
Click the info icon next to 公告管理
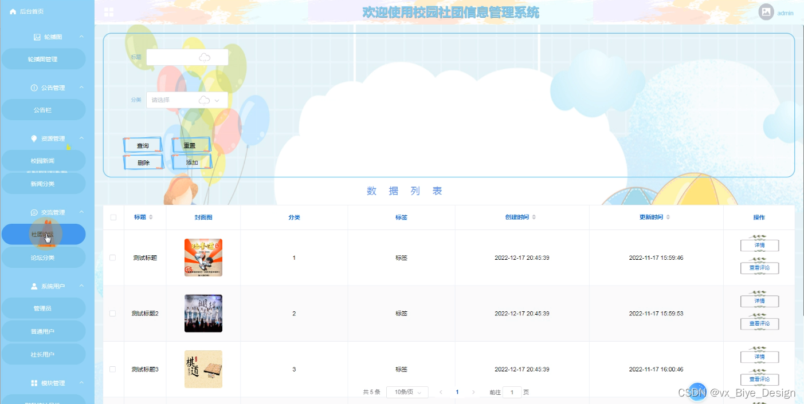click(34, 88)
